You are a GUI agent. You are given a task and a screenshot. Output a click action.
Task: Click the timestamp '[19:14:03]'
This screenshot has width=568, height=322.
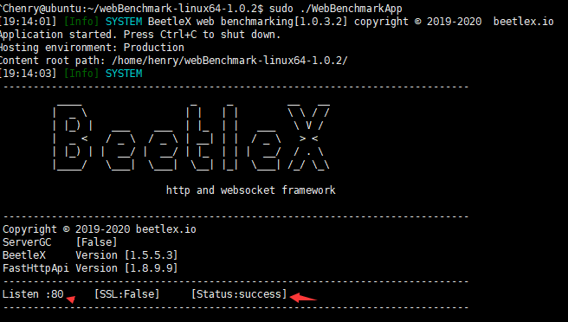pos(29,74)
